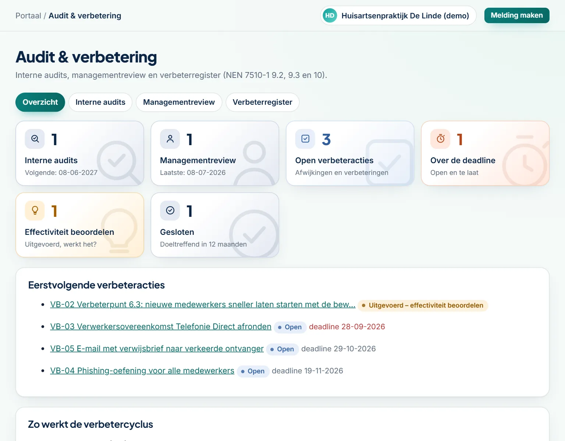Click 'Audit & verbetering' in the breadcrumb
This screenshot has width=565, height=441.
tap(85, 16)
